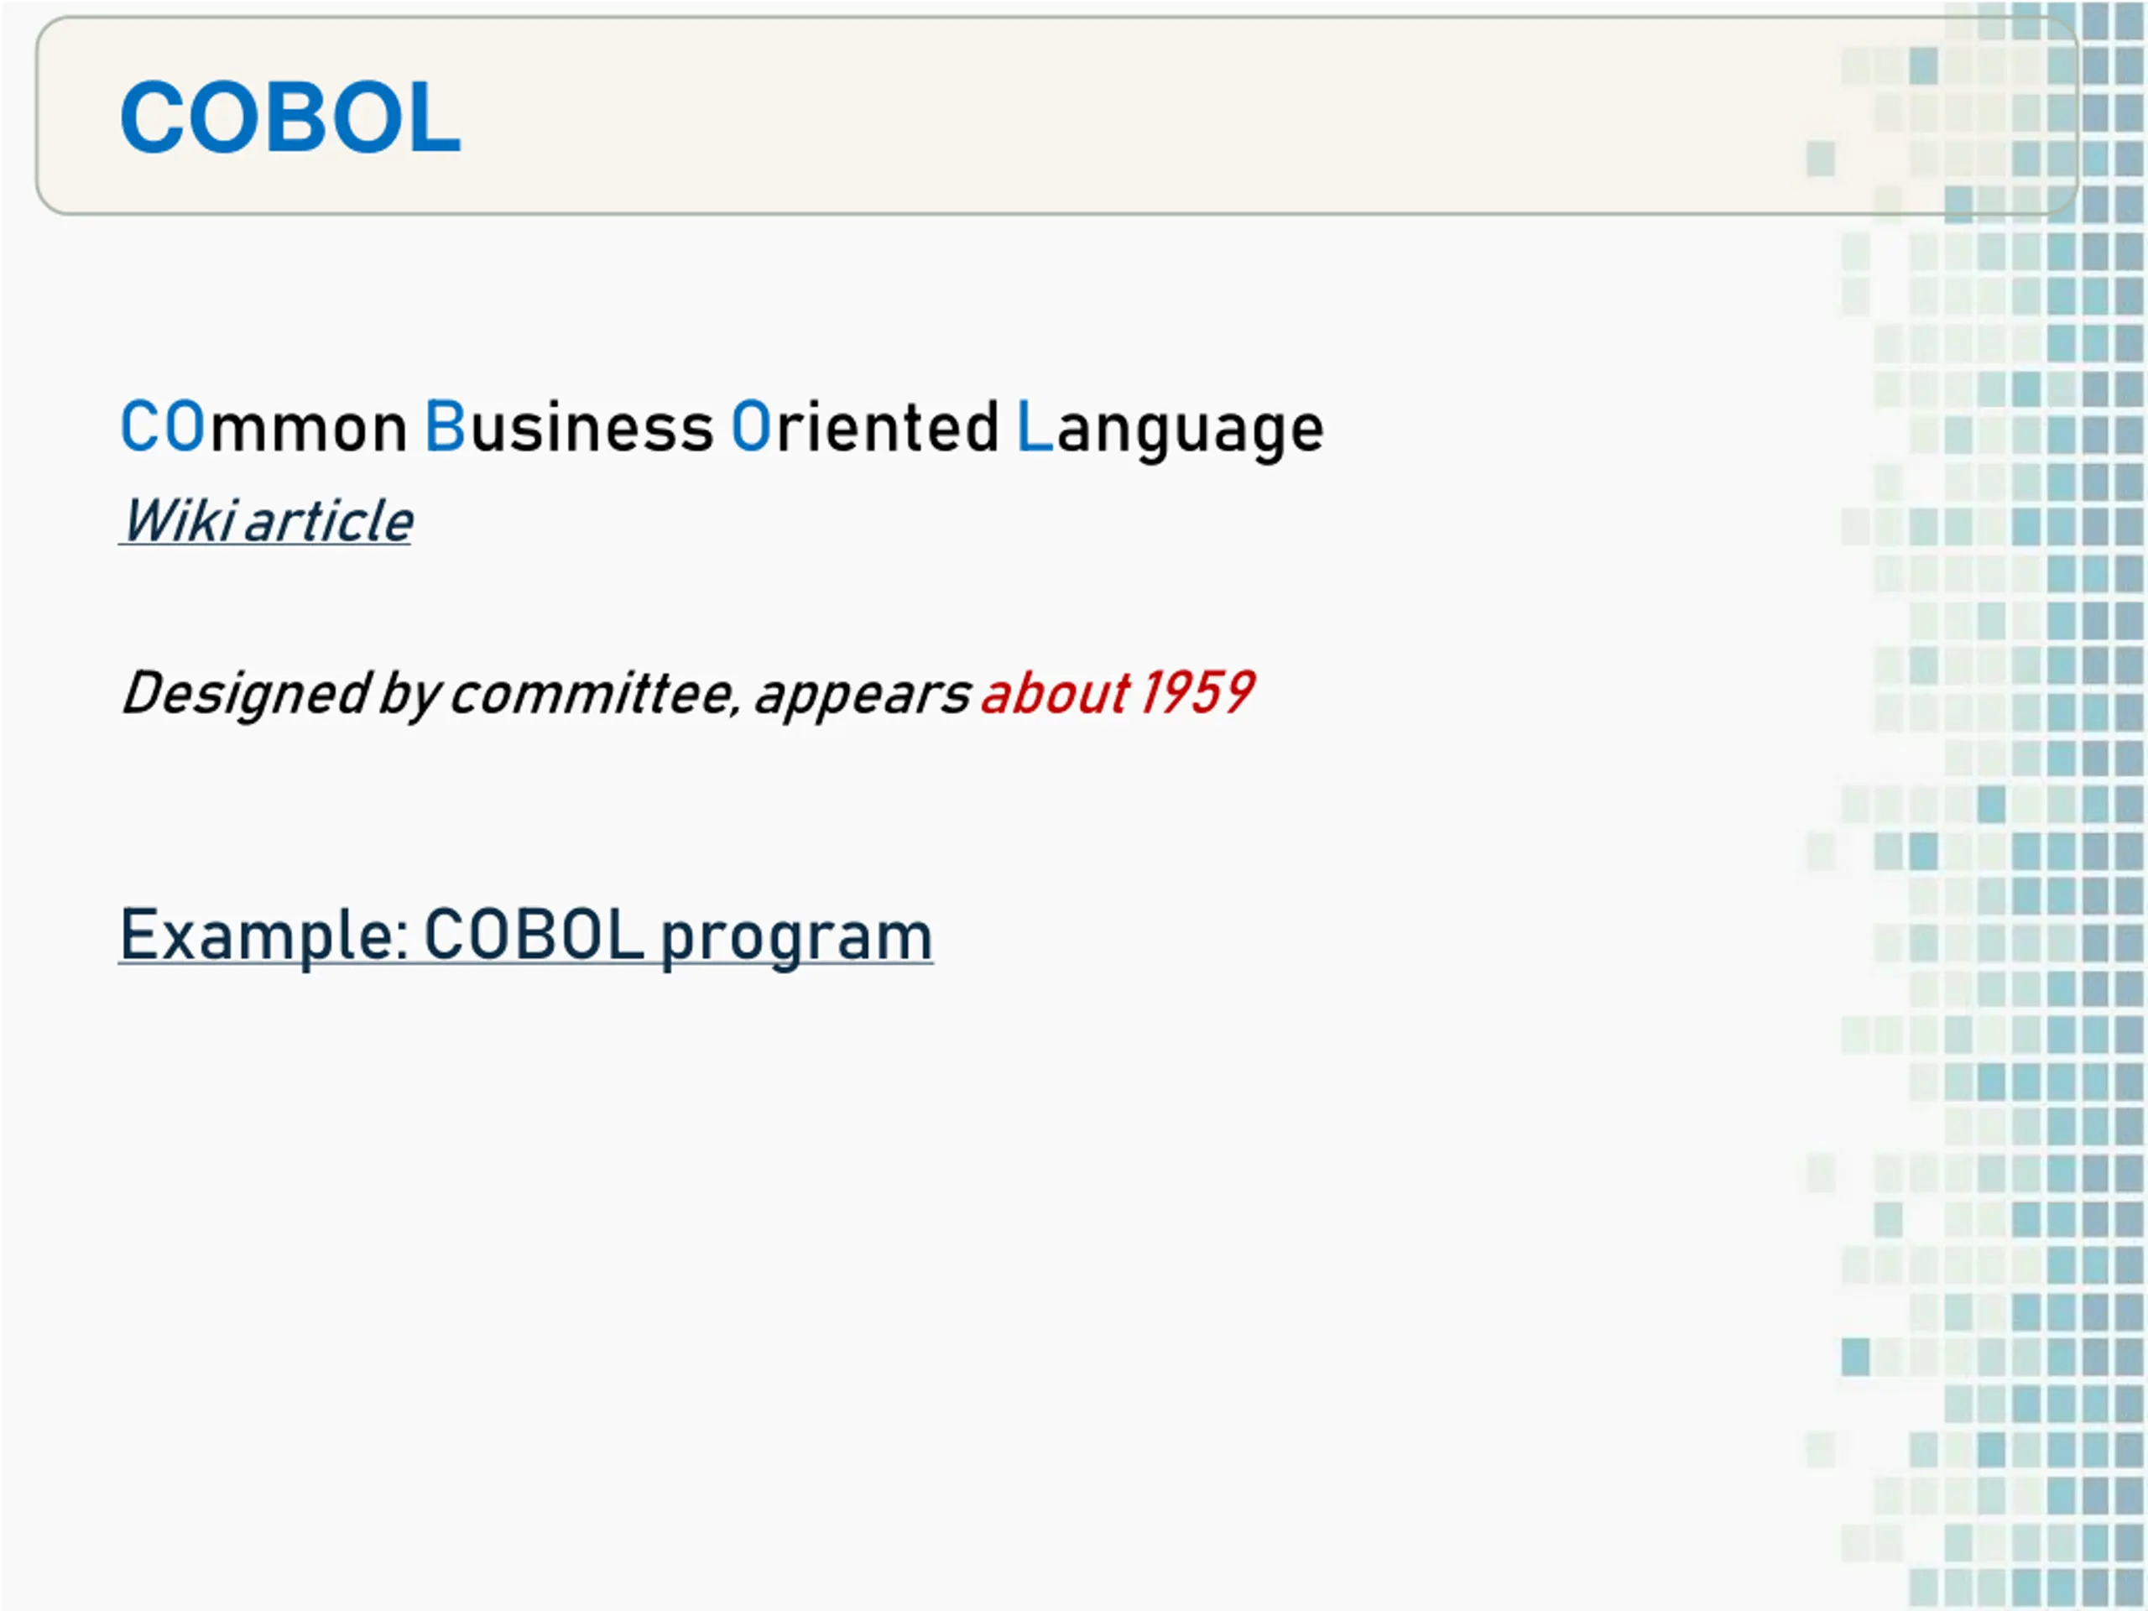Image resolution: width=2148 pixels, height=1611 pixels.
Task: Click the empty area of the title banner
Action: click(1117, 117)
